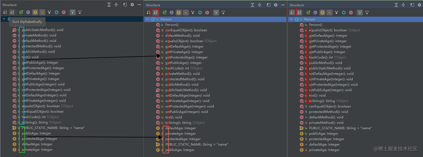Click Collapse All in right Structure panel header
423x157 pixels.
(x=403, y=5)
